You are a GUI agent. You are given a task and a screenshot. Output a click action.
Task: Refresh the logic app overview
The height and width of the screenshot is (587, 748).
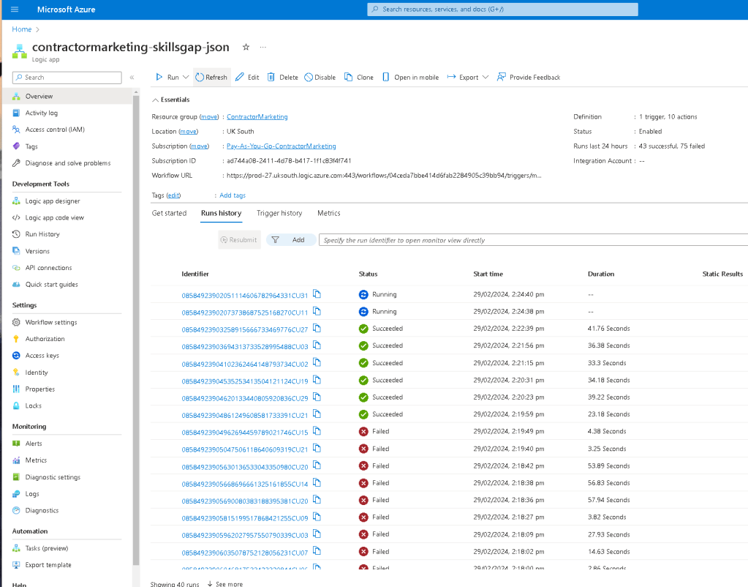pos(211,77)
